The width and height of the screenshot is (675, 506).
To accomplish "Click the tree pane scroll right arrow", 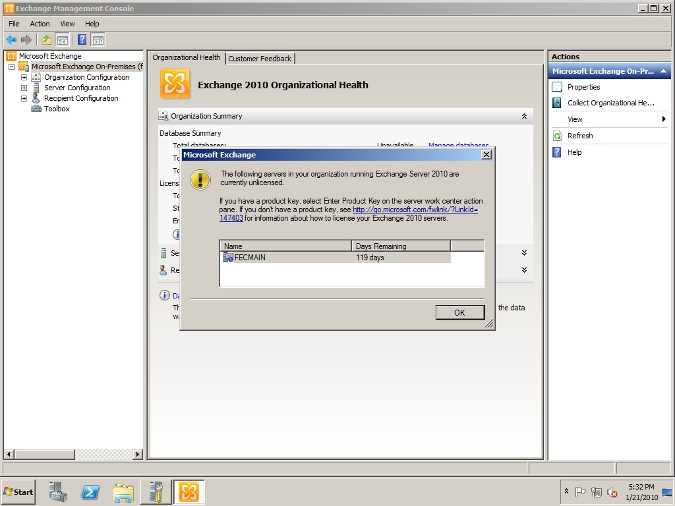I will pyautogui.click(x=137, y=454).
